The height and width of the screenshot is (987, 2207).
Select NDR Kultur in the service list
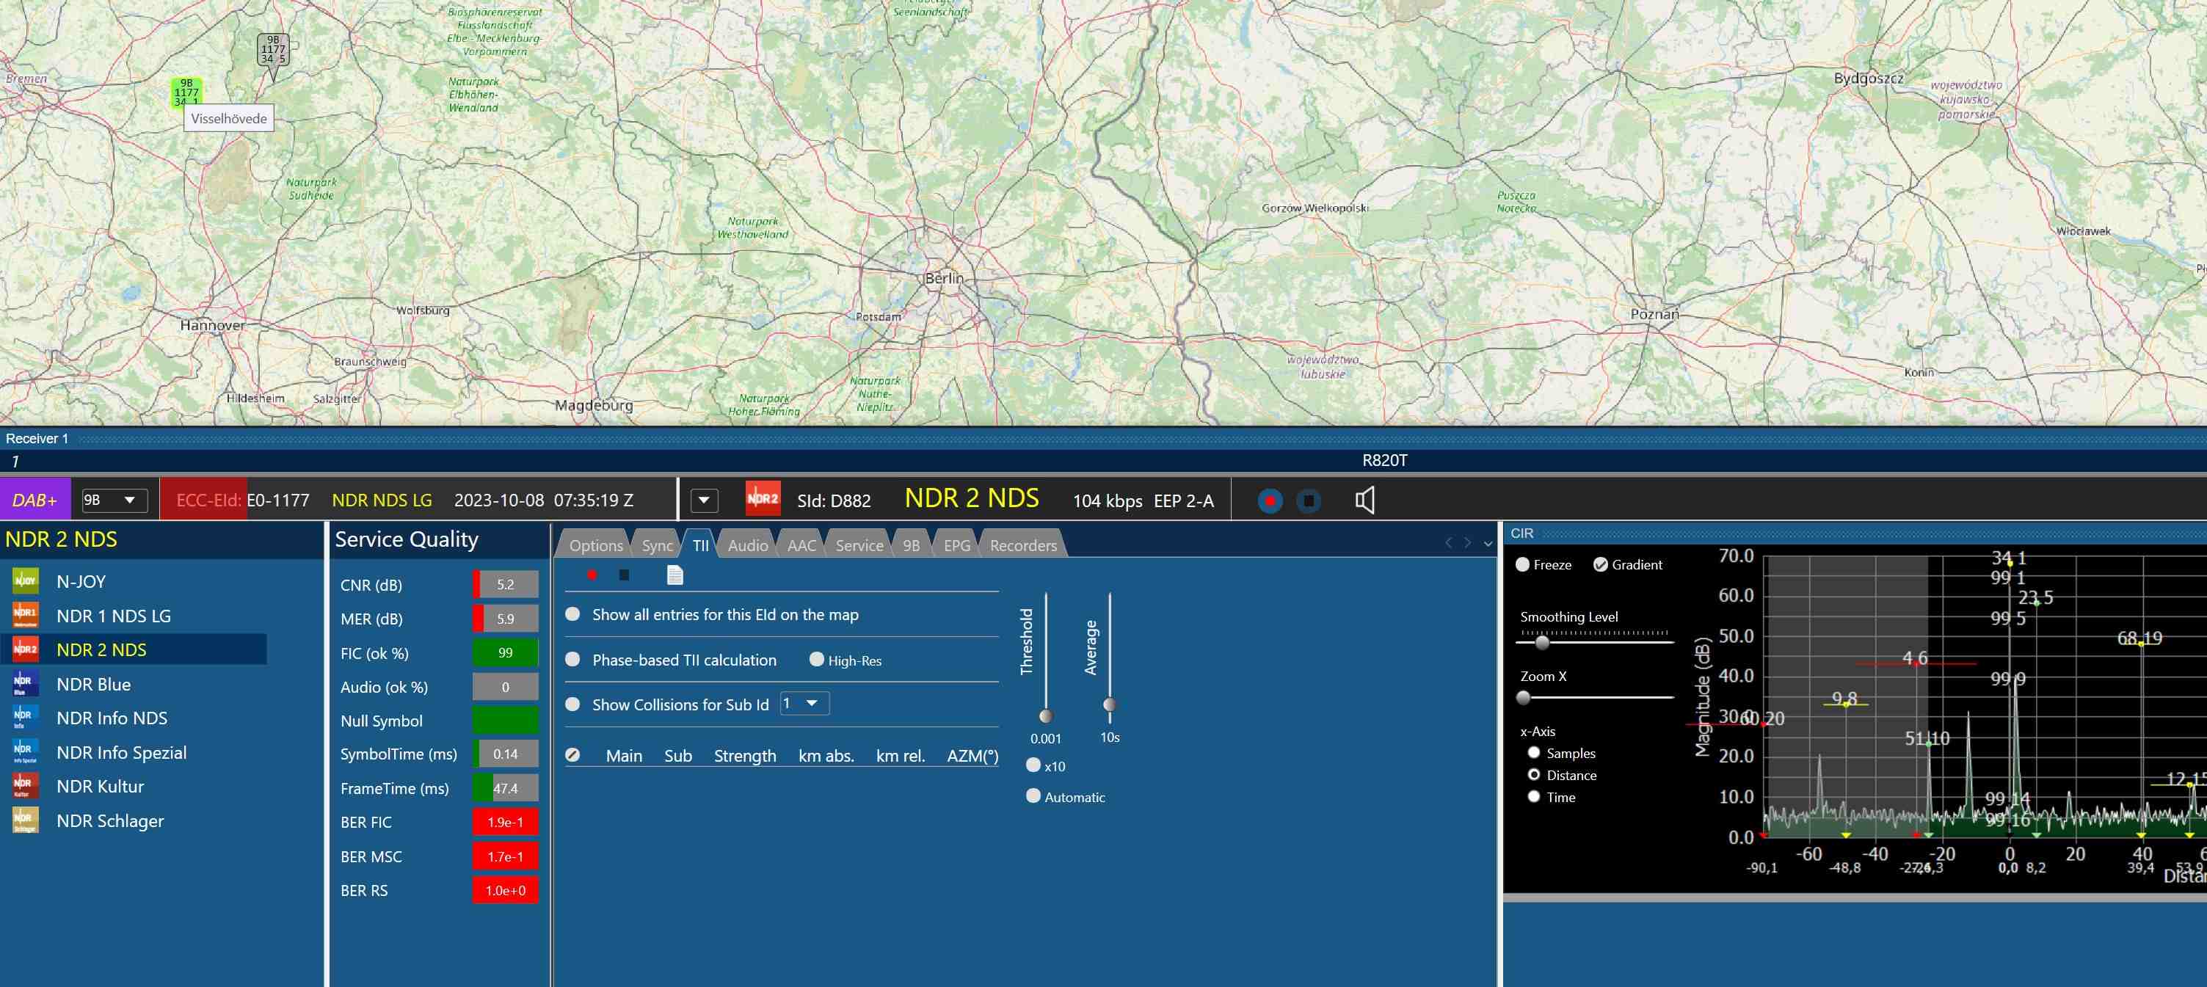click(134, 787)
